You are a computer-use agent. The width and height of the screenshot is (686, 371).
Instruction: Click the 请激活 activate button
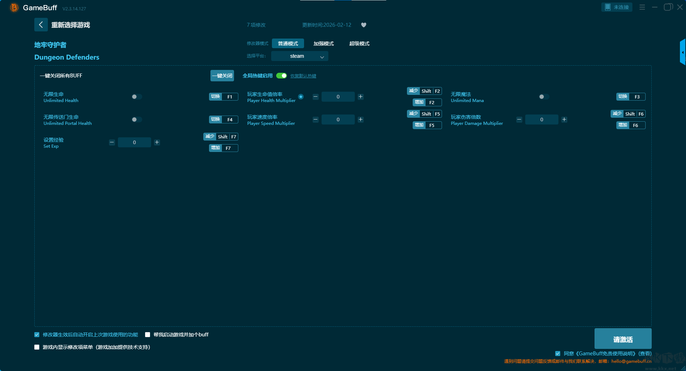click(x=623, y=339)
